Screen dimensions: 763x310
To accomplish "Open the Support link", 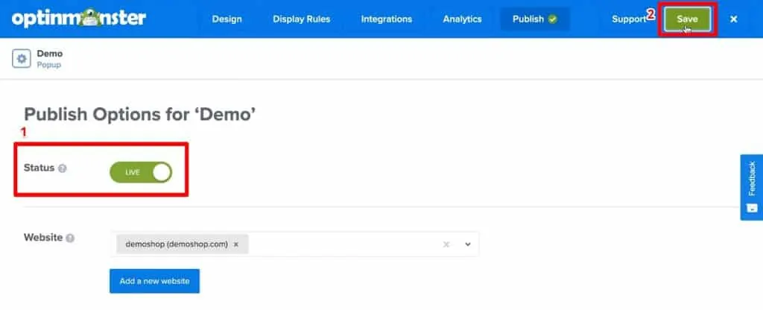I will [x=629, y=19].
